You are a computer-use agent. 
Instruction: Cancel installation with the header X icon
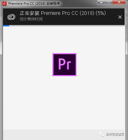click(120, 17)
